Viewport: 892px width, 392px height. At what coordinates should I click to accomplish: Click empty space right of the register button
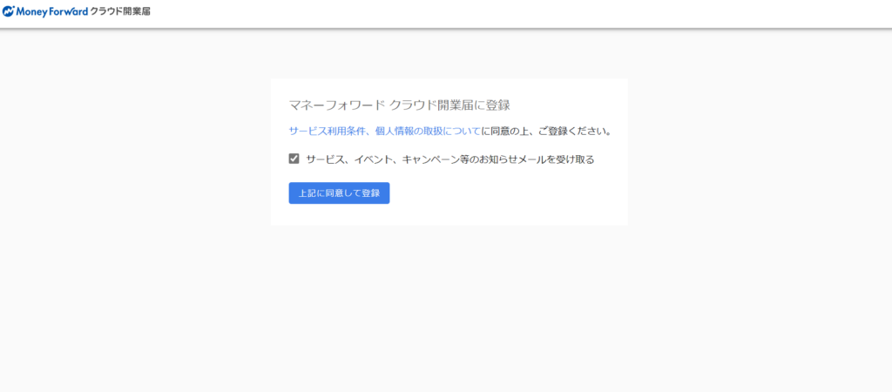[x=505, y=193]
